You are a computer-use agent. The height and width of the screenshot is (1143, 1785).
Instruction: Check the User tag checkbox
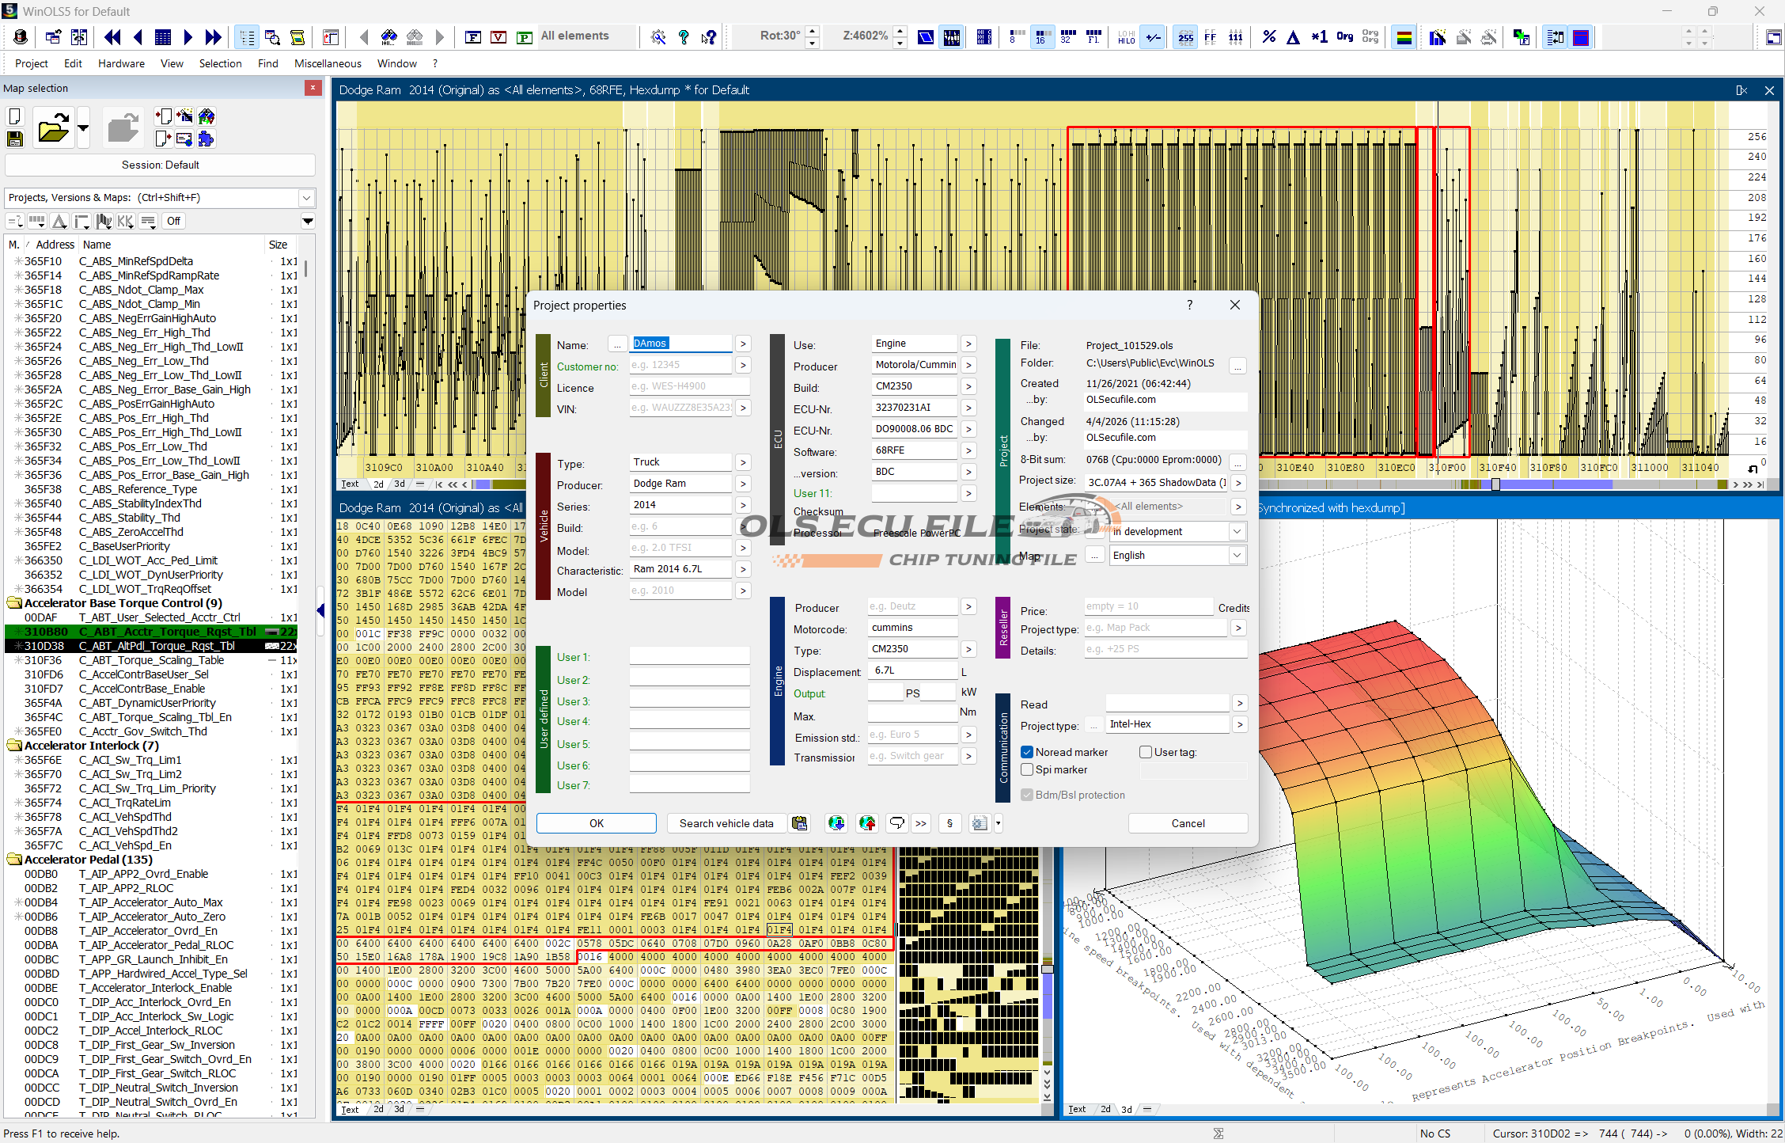pyautogui.click(x=1145, y=752)
